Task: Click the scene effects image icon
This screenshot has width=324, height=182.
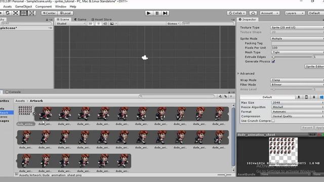Action: (112, 24)
